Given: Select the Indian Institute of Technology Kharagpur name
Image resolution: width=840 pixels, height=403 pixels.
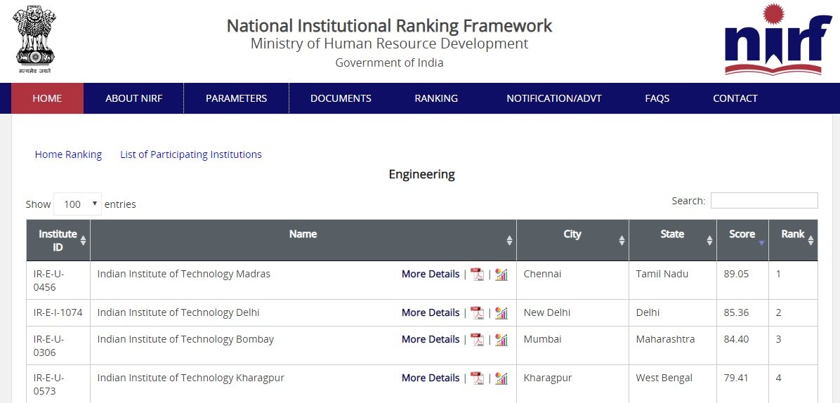Looking at the screenshot, I should [x=191, y=378].
